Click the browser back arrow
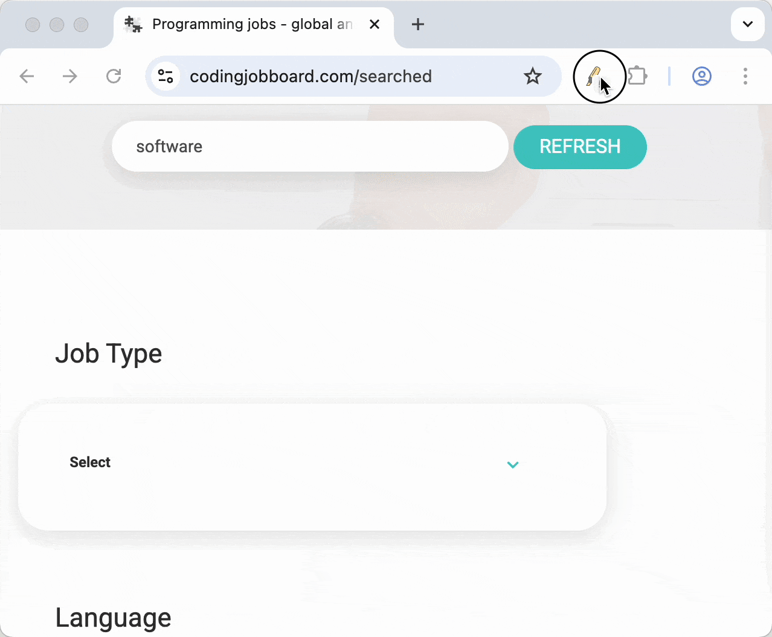The height and width of the screenshot is (637, 772). (27, 76)
